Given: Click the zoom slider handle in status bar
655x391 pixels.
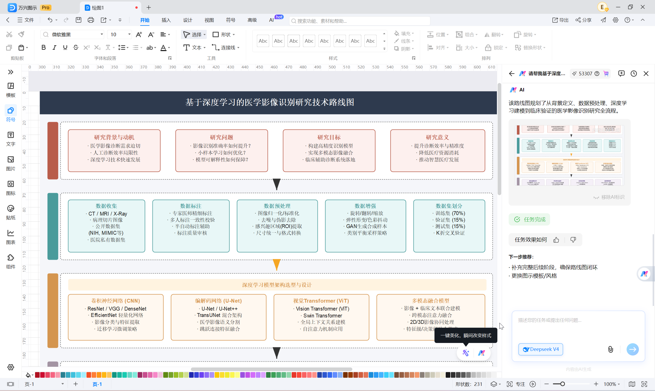Looking at the screenshot, I should tap(562, 384).
